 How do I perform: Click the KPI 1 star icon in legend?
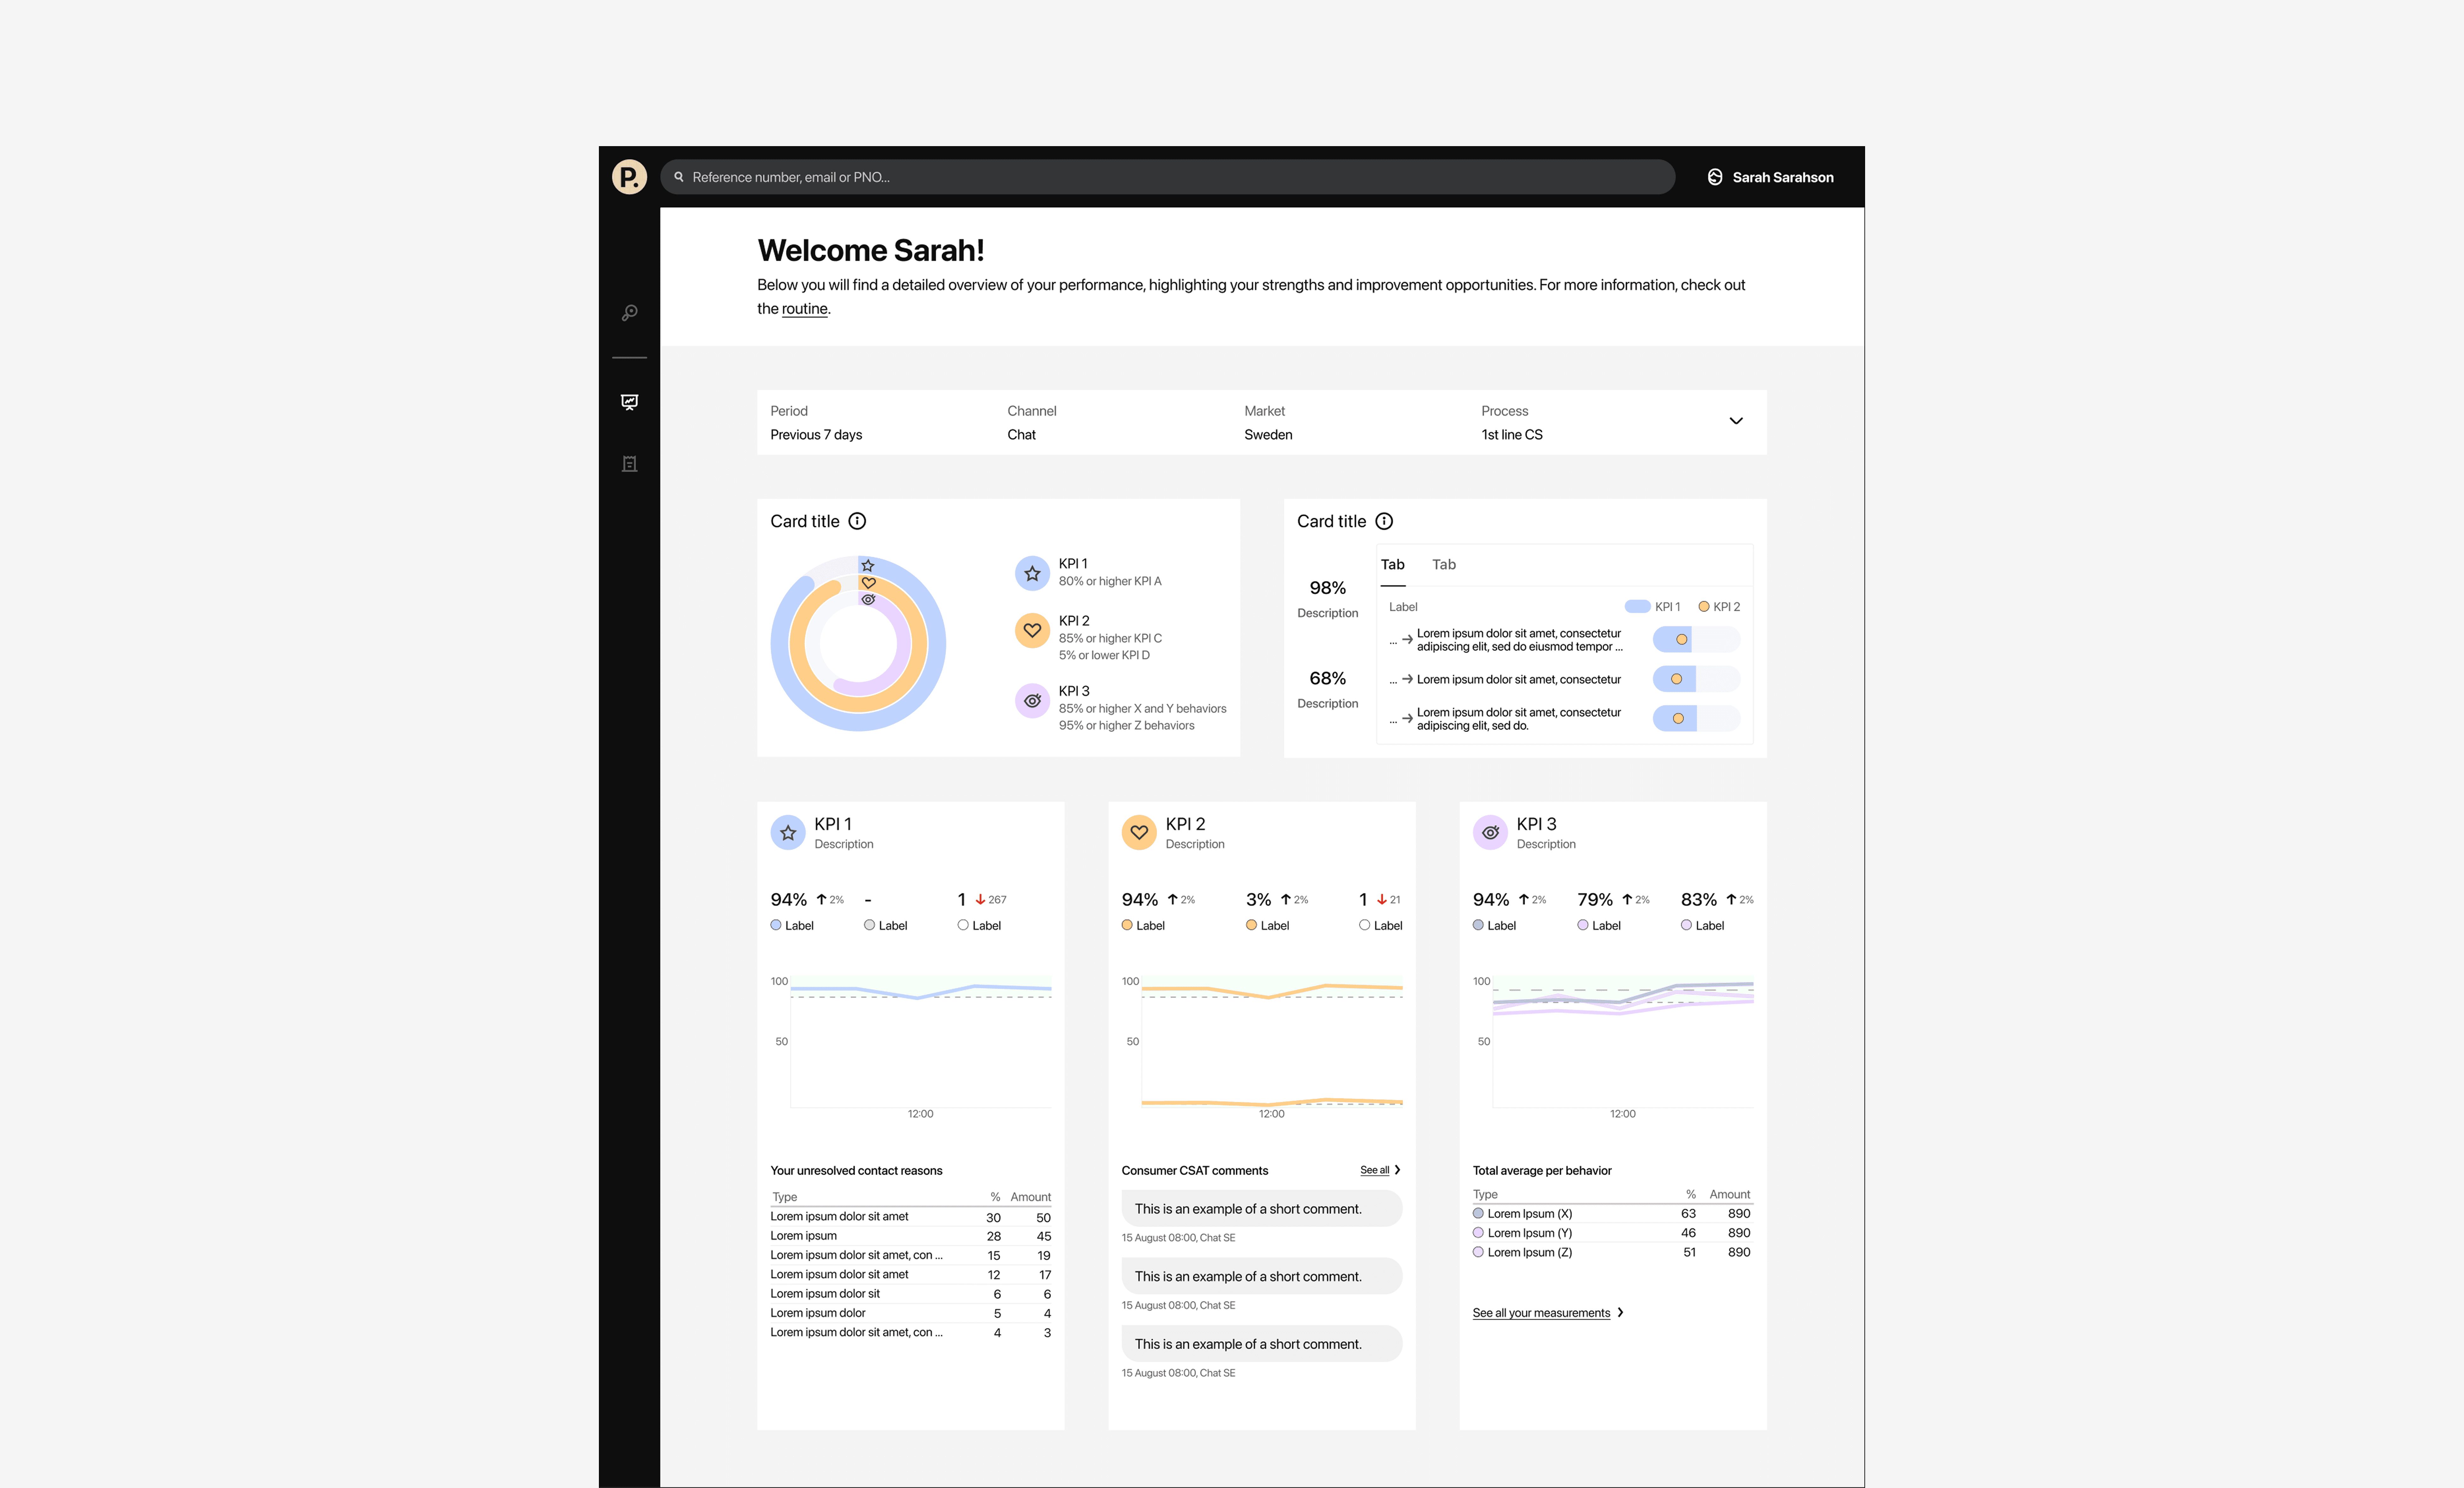coord(1032,573)
